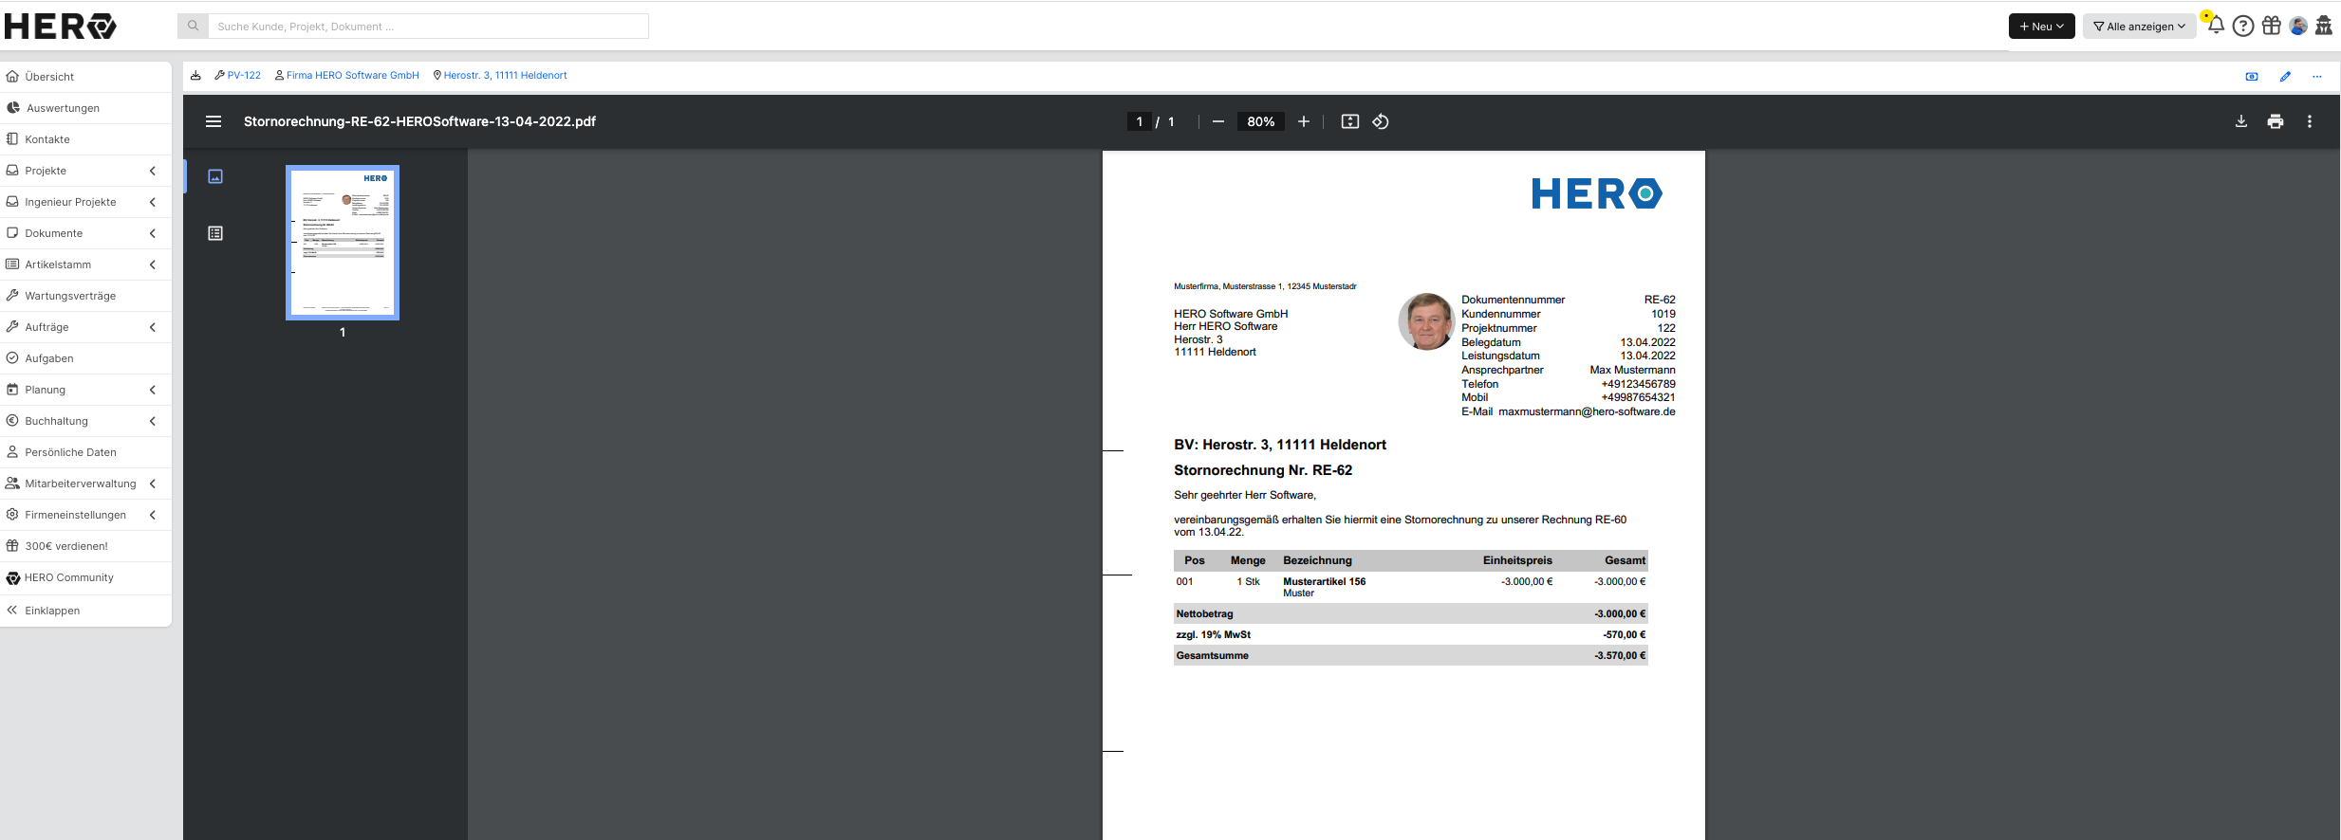Viewport: 2341px width, 840px height.
Task: Show document outline in PDF sidebar
Action: click(215, 233)
